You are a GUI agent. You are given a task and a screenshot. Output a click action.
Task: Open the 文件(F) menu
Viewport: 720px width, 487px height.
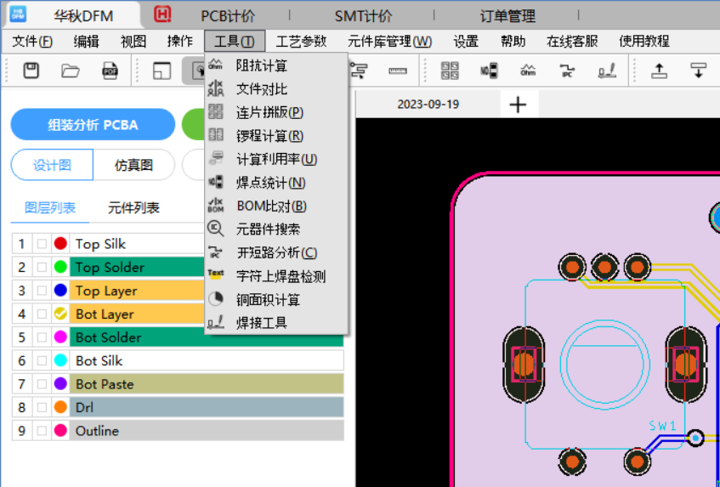point(32,42)
